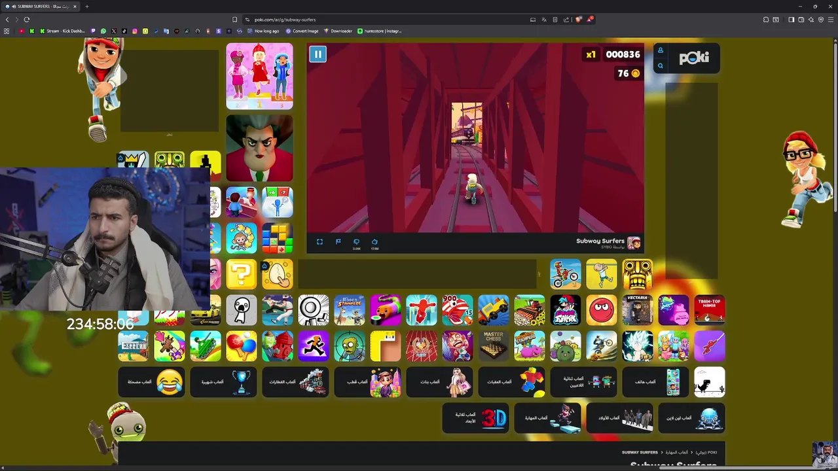Open the Brave wallet icon

801,20
